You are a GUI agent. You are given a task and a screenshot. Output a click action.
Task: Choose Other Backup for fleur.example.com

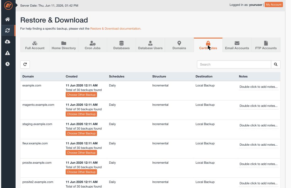click(81, 153)
